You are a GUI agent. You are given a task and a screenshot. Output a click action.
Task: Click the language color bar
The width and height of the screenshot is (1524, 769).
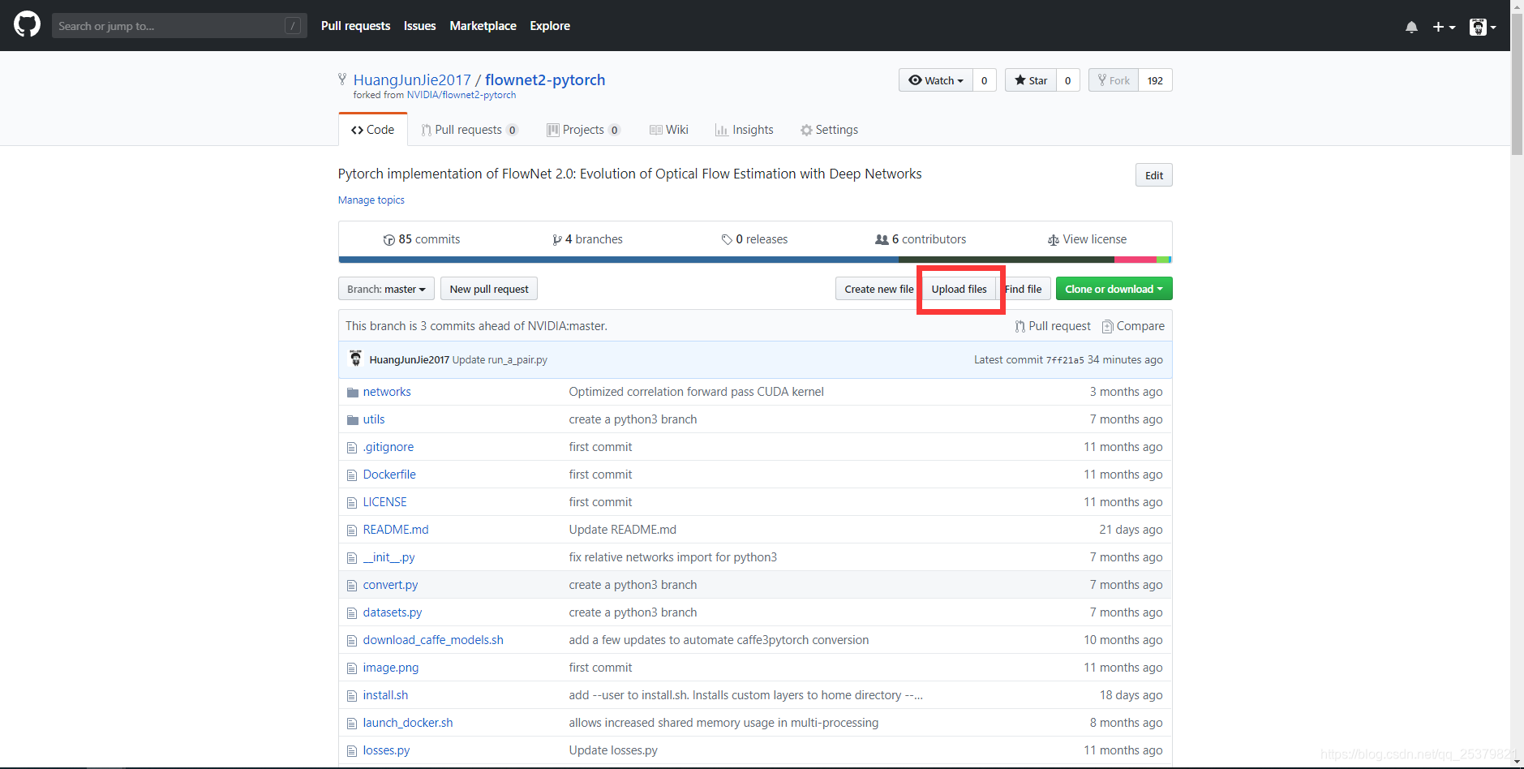755,260
